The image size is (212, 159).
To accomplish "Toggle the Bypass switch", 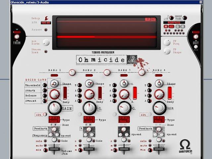I will tap(46, 30).
